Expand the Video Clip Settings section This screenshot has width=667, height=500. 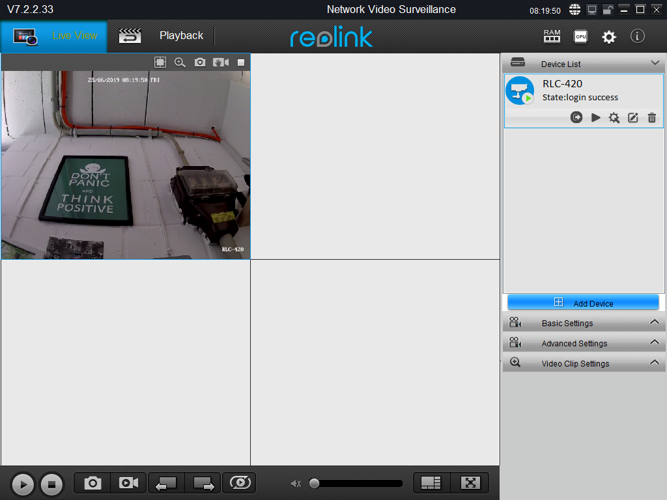(655, 363)
